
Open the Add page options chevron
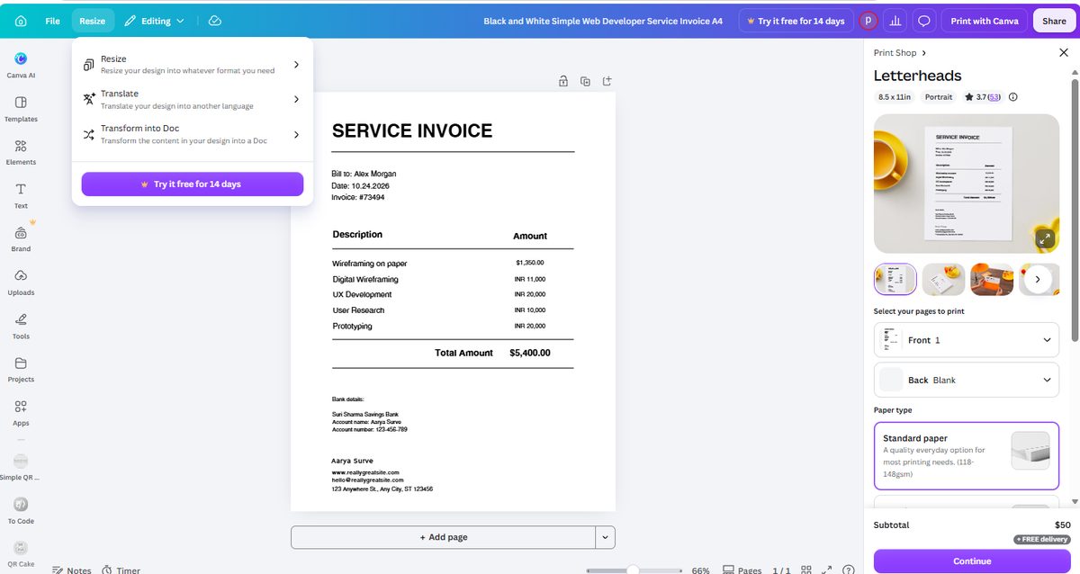pyautogui.click(x=606, y=537)
